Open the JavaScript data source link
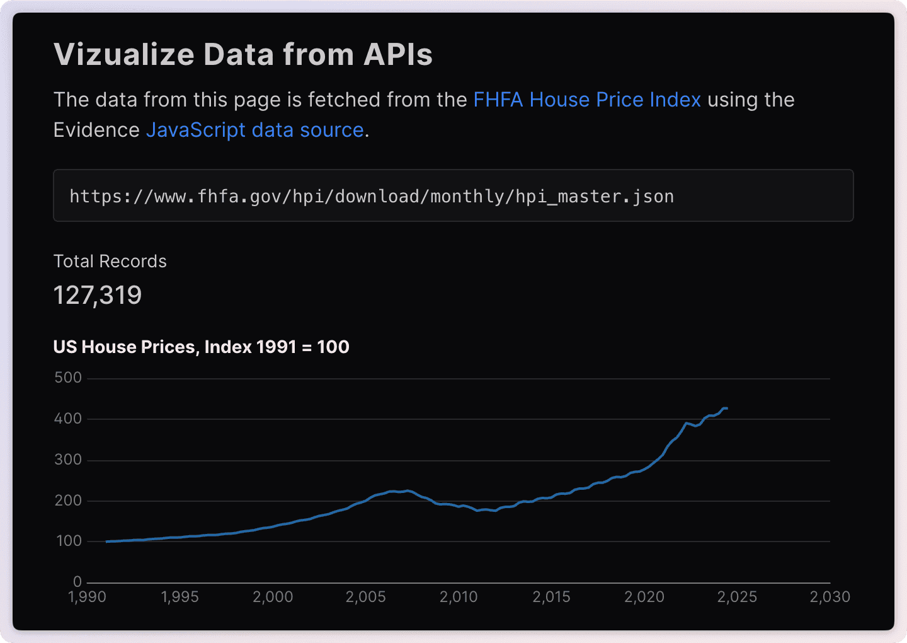 pyautogui.click(x=254, y=130)
